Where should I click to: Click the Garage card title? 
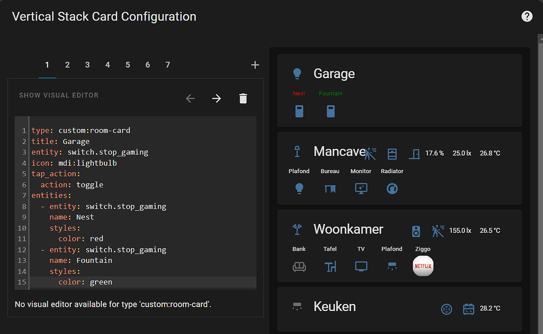[334, 74]
